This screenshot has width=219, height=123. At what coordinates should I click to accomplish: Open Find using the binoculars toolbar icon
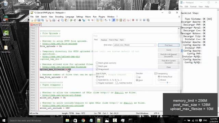pos(80,20)
